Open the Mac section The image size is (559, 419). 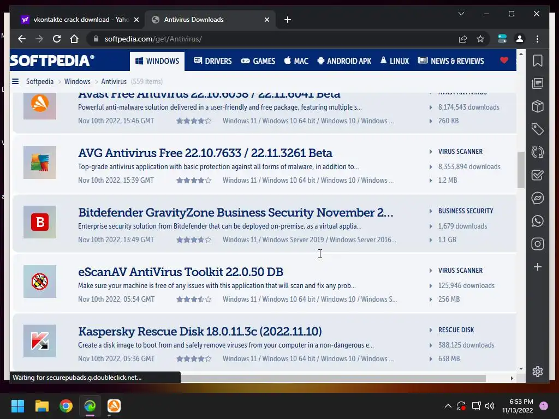296,61
